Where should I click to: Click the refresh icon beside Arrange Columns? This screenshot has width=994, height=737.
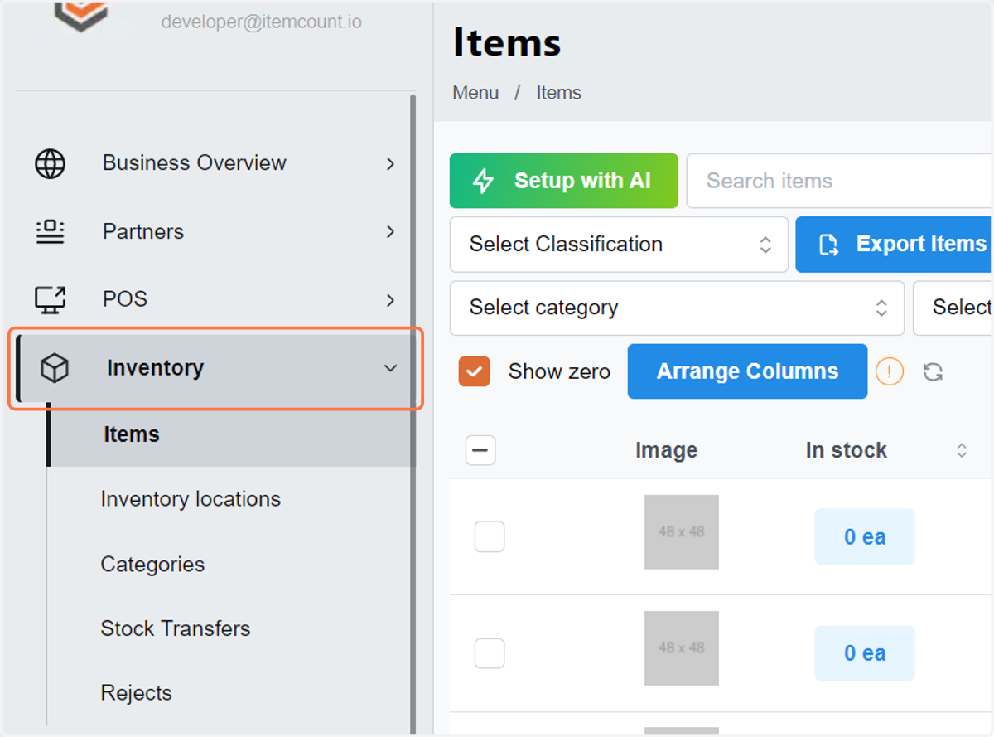point(934,371)
